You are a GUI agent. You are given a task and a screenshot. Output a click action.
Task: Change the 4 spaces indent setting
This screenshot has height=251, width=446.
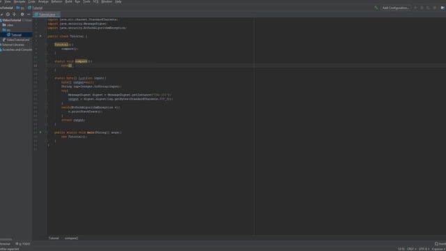438,249
